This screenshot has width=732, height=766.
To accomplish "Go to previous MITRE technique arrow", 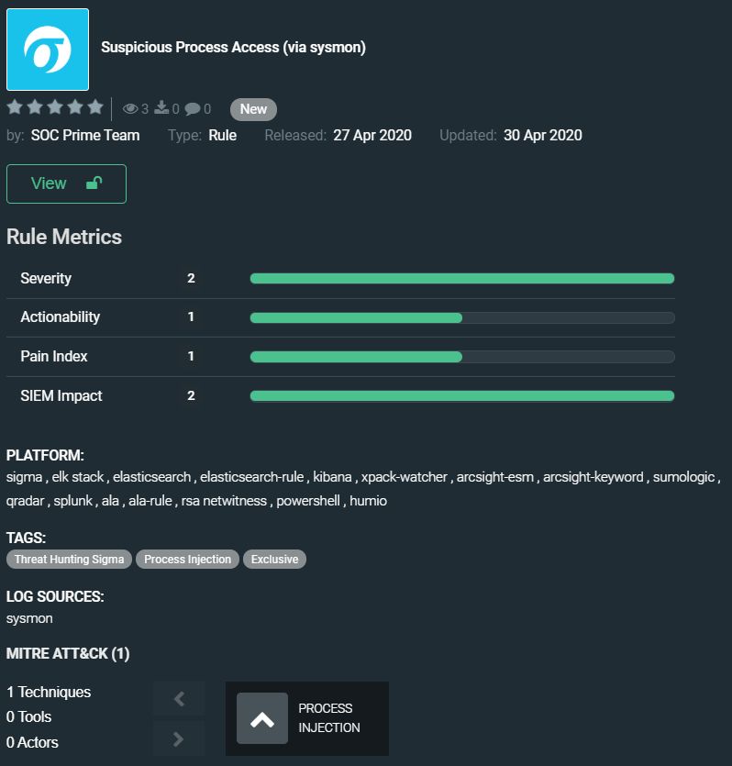I will pos(179,699).
